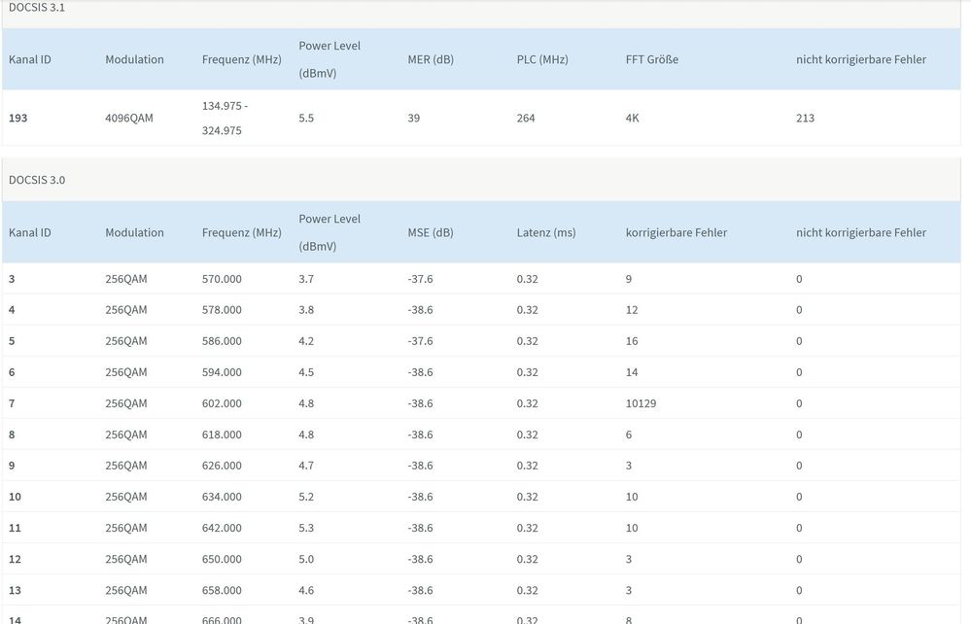Click the frequency 594.000 cell
971x624 pixels.
pyautogui.click(x=222, y=372)
